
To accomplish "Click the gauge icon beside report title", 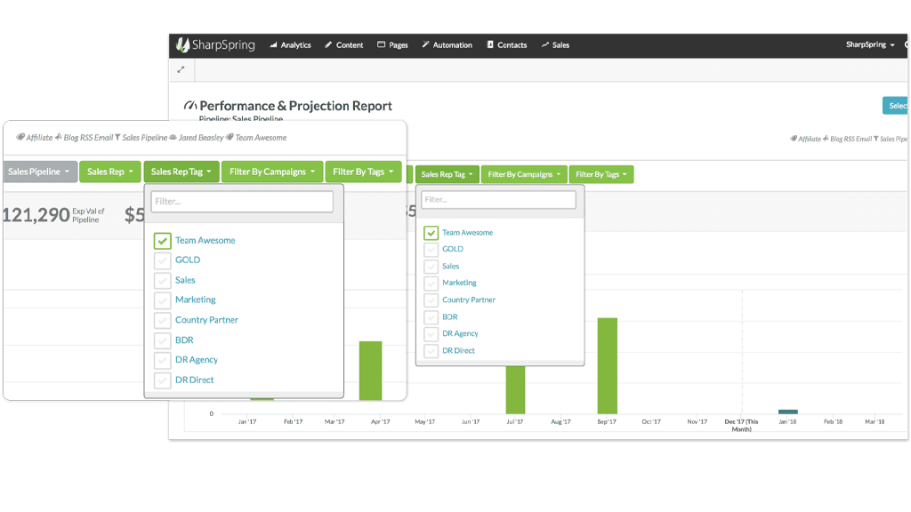I will coord(190,106).
